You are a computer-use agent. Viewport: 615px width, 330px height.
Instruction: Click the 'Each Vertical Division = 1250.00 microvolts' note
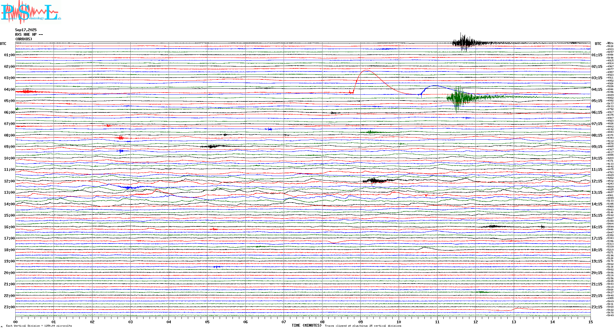coord(39,326)
